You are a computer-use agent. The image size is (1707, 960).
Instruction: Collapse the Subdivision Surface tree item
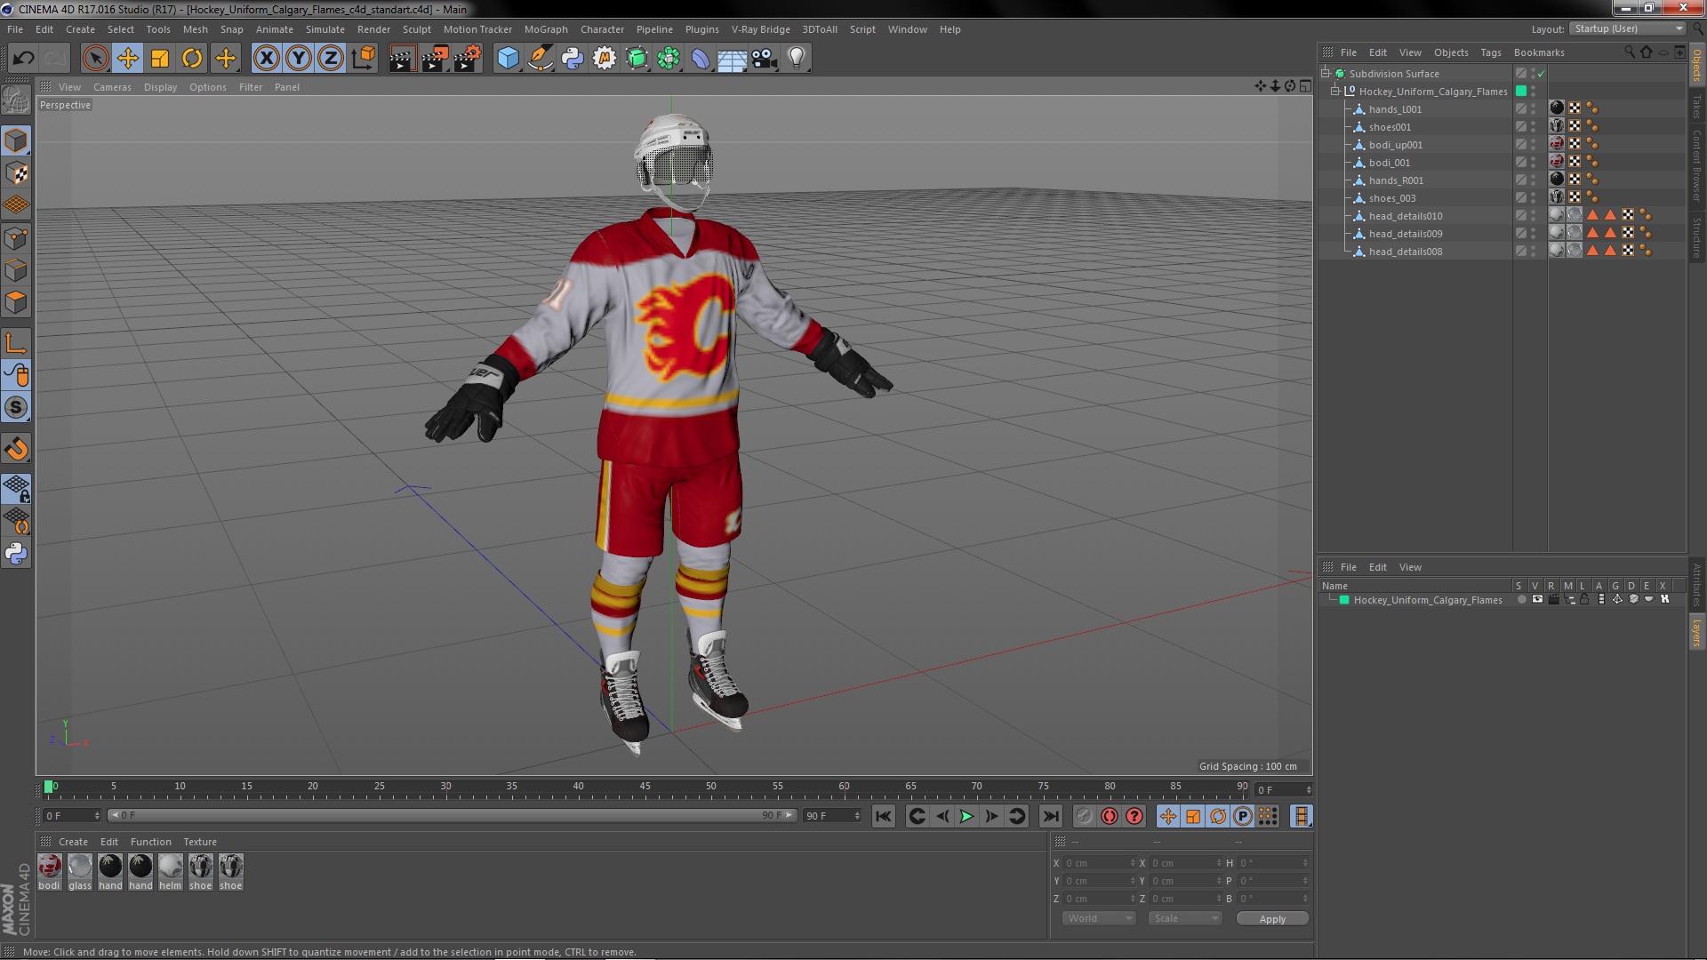[x=1326, y=74]
